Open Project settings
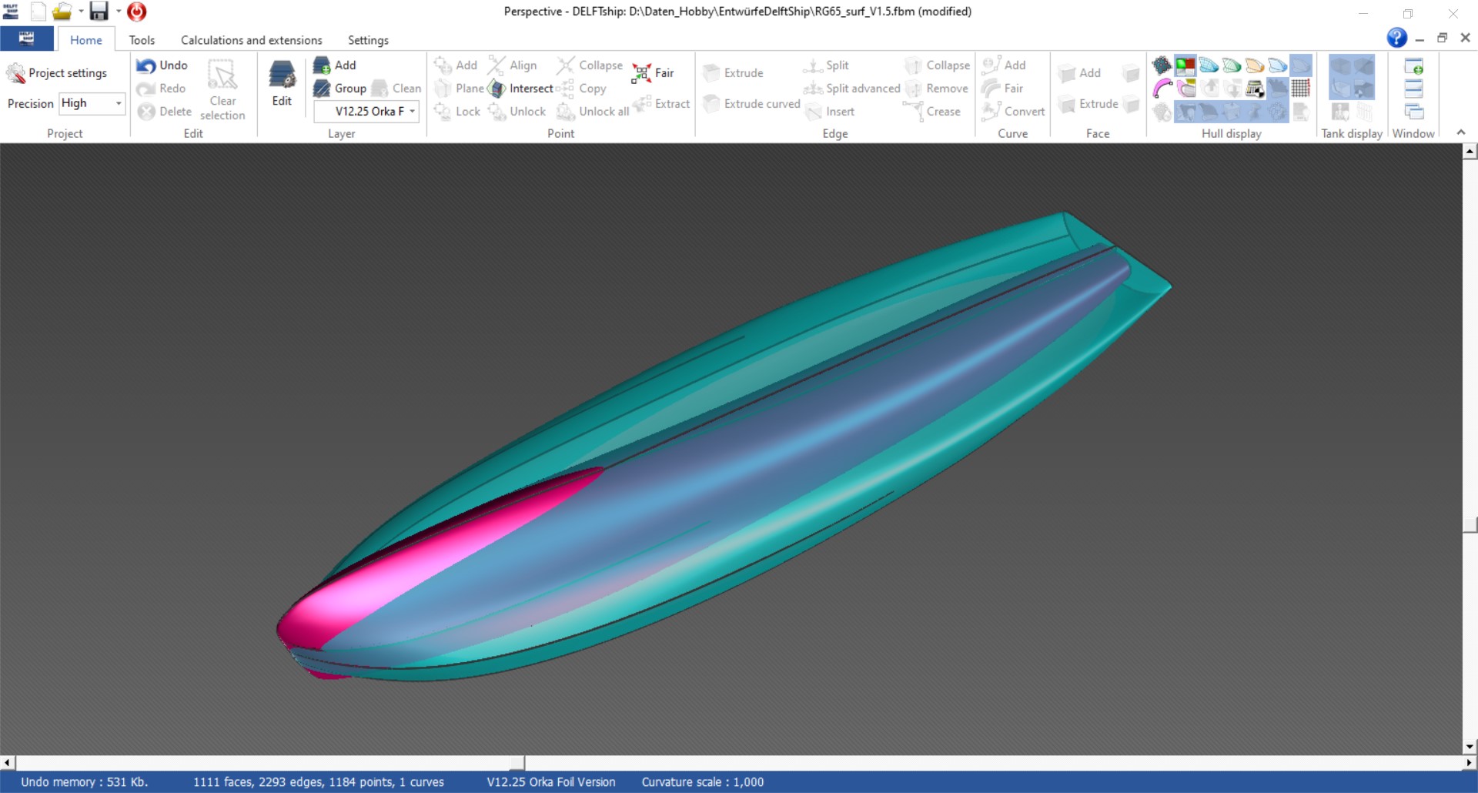This screenshot has height=793, width=1478. coord(57,73)
